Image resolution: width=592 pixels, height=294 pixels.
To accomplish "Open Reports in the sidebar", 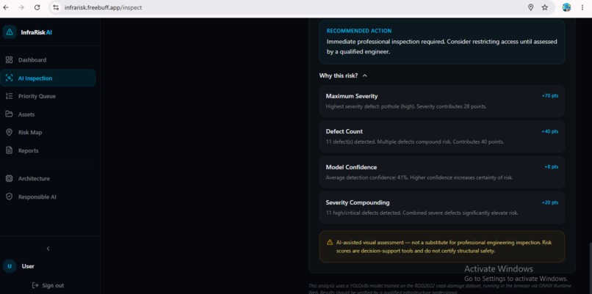I will click(x=48, y=150).
